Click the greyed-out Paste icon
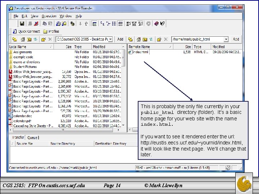The width and height of the screenshot is (259, 194). point(50,24)
